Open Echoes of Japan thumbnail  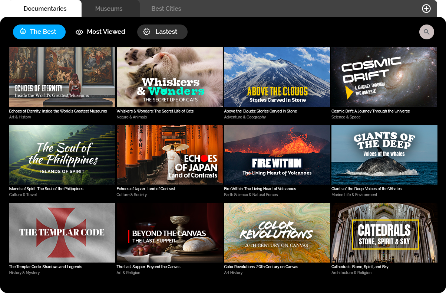click(x=170, y=154)
